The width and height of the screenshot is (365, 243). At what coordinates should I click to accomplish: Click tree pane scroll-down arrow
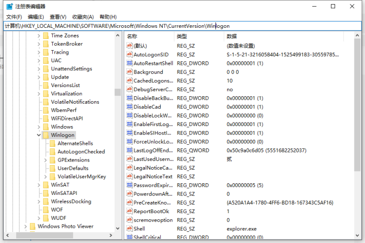(118, 228)
